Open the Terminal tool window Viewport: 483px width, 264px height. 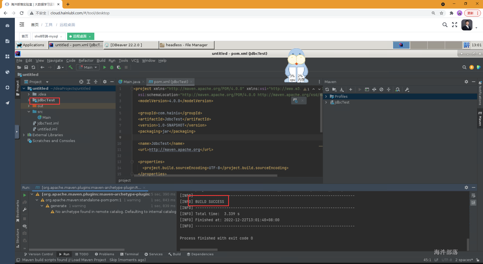(x=129, y=254)
